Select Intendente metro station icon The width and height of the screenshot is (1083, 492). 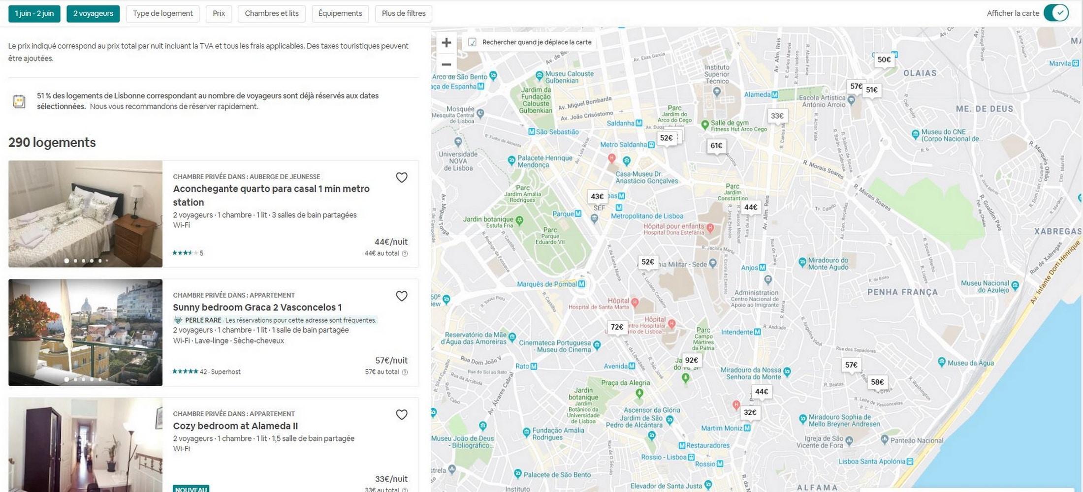click(758, 332)
